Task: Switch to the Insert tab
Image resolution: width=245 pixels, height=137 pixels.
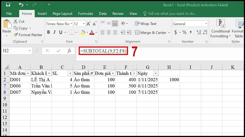Action: pos(42,14)
